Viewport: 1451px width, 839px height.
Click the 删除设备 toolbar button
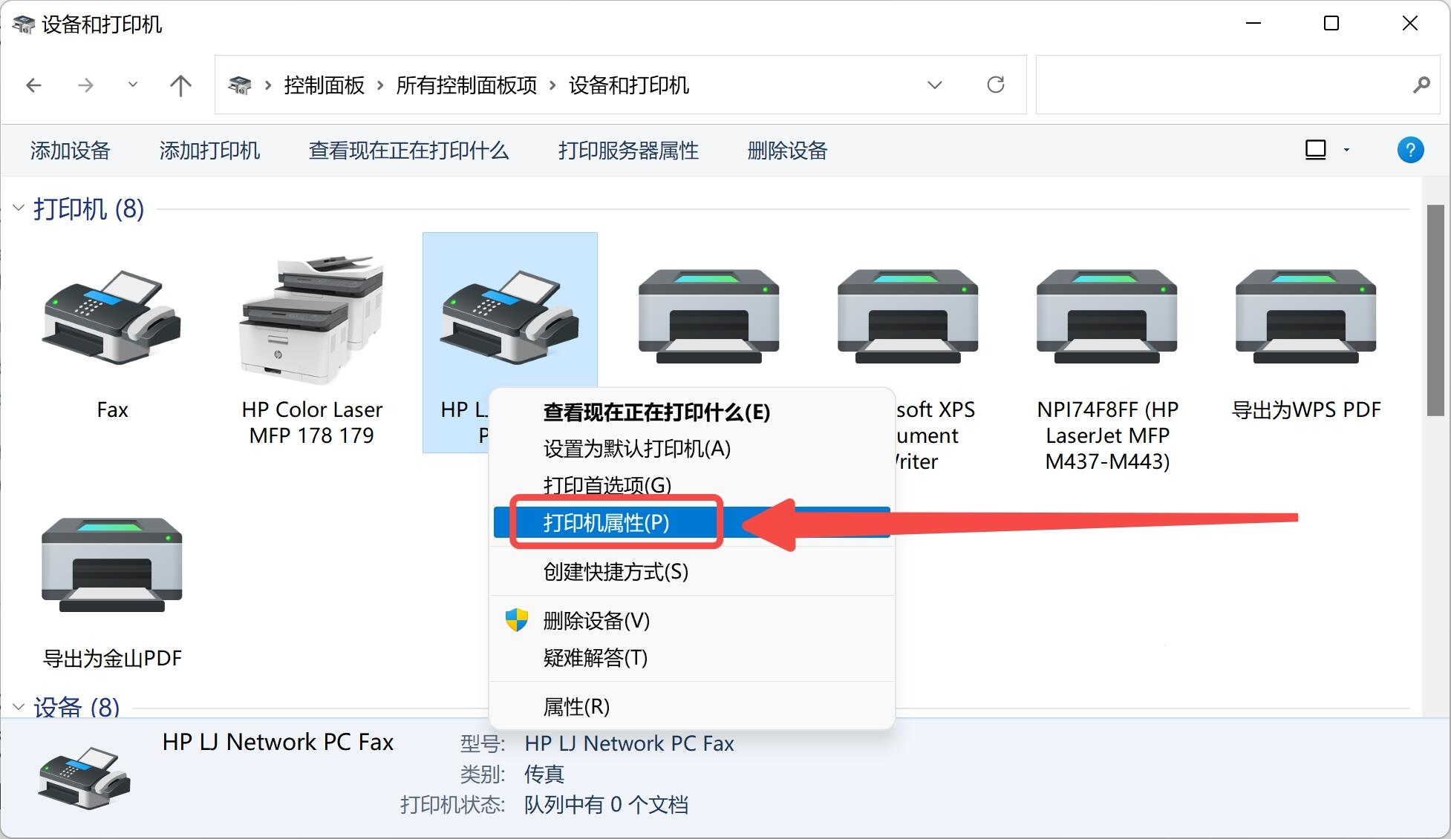(x=787, y=151)
